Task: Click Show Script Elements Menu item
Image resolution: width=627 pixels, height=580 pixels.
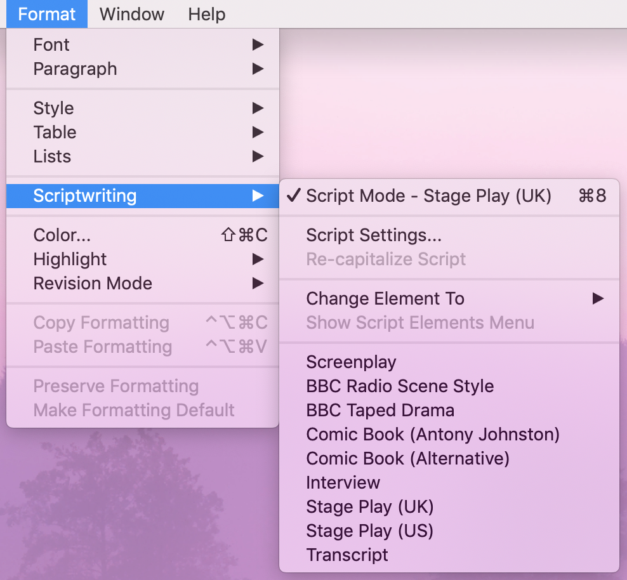Action: click(x=449, y=322)
